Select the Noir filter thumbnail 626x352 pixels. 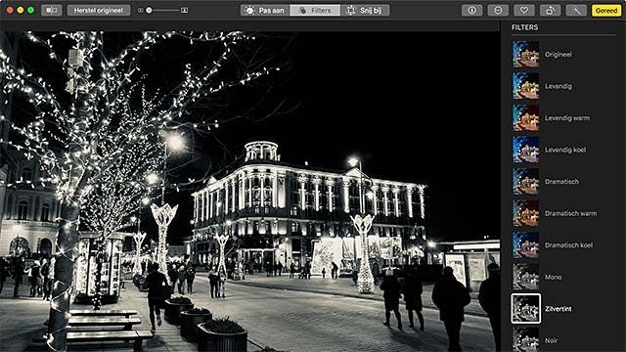(x=526, y=339)
